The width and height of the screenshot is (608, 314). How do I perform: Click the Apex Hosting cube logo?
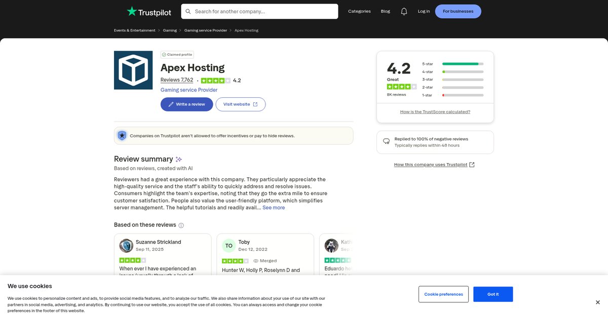coord(133,70)
